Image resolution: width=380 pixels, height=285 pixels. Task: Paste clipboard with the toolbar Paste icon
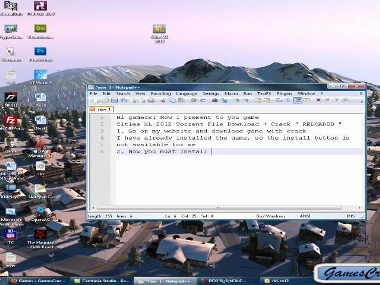(181, 100)
